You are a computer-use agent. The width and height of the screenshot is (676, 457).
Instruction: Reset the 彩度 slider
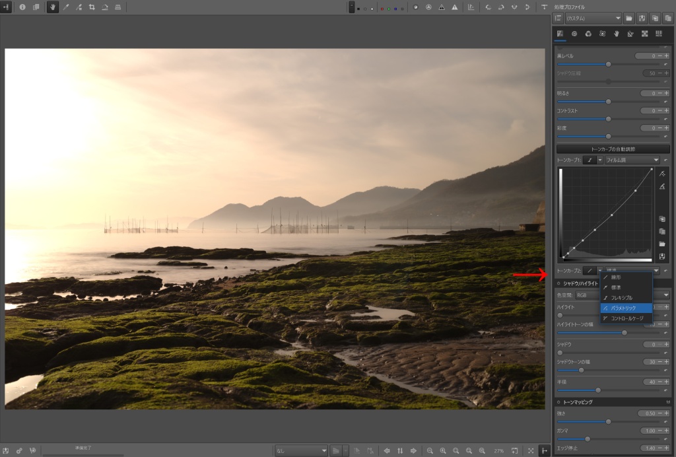[x=666, y=137]
